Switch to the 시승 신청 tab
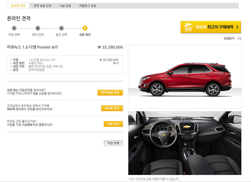The width and height of the screenshot is (251, 182). (65, 6)
